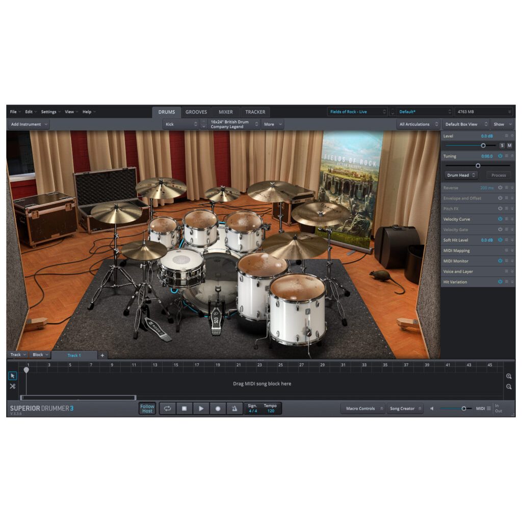This screenshot has width=522, height=522.
Task: Open the Settings menu
Action: click(49, 112)
